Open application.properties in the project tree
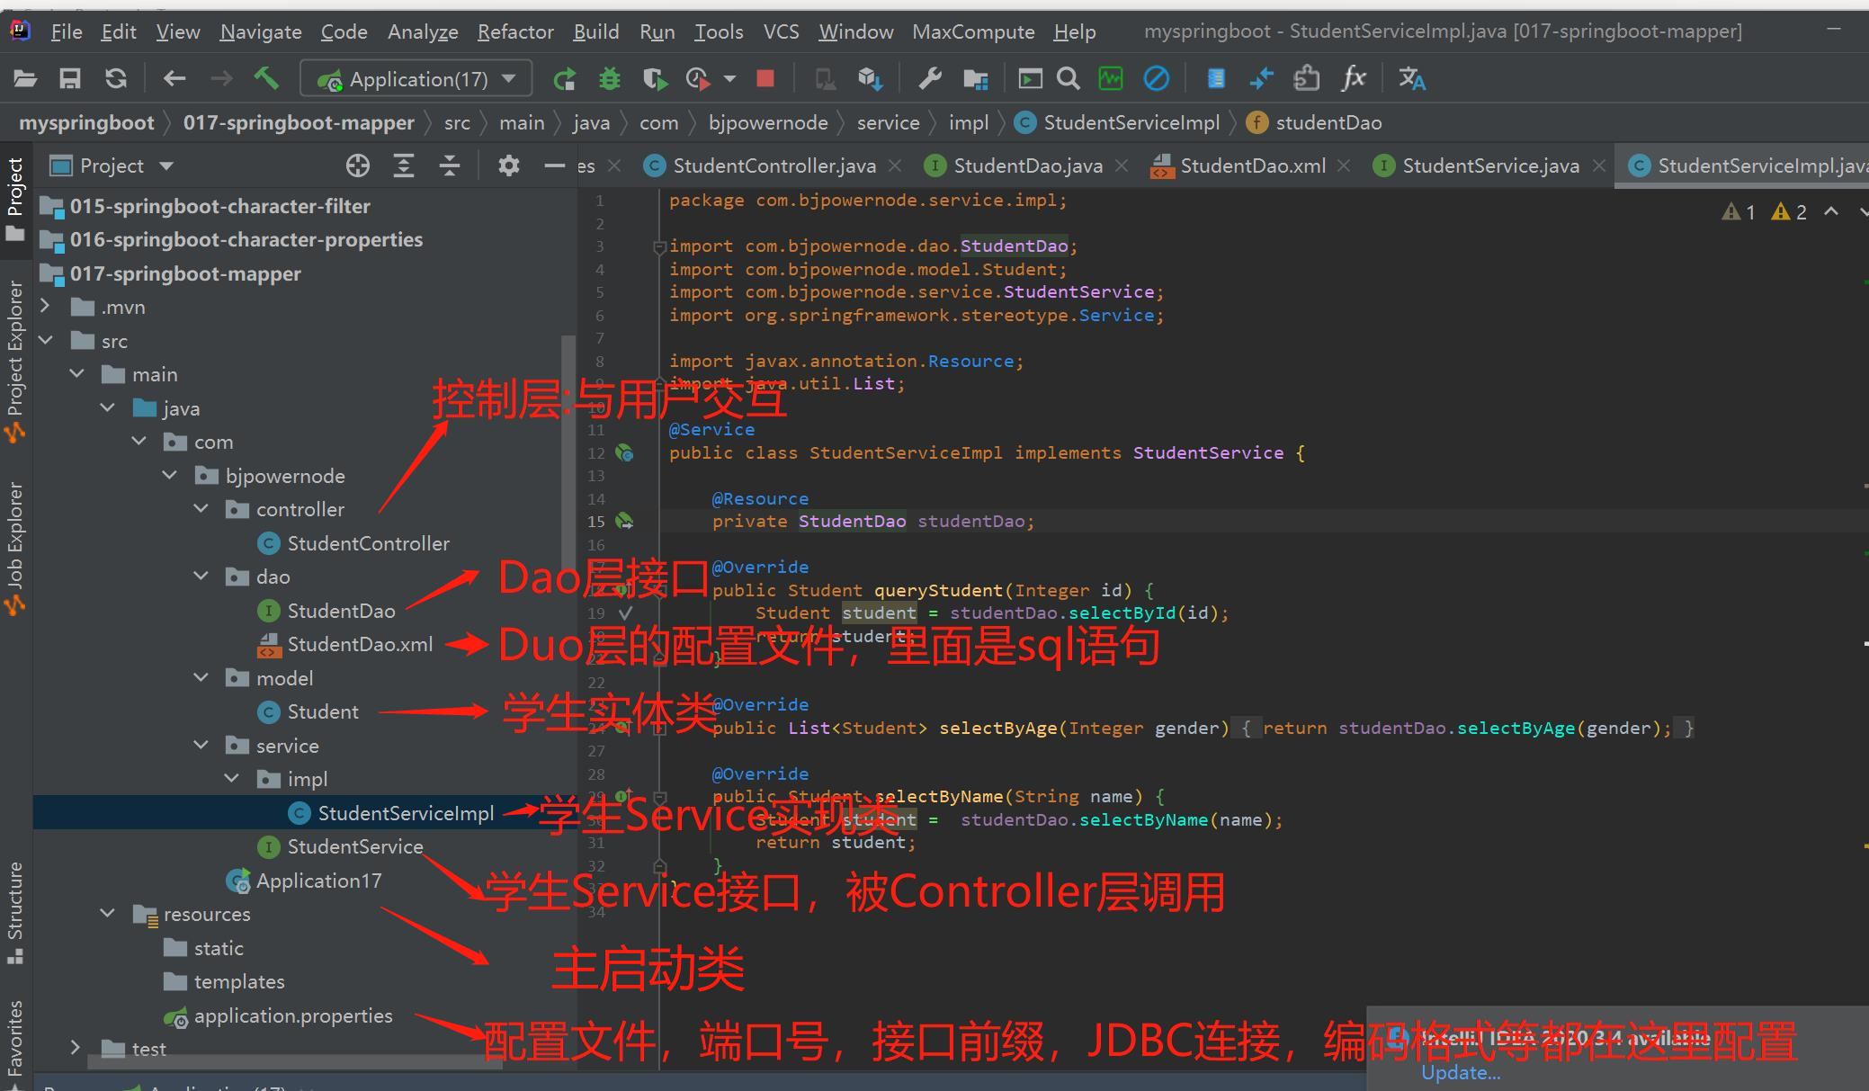The height and width of the screenshot is (1091, 1869). pos(292,1015)
